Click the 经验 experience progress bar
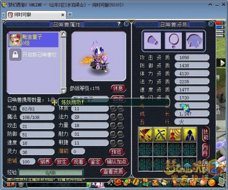Screen dimensions: 228x190 click(51, 173)
